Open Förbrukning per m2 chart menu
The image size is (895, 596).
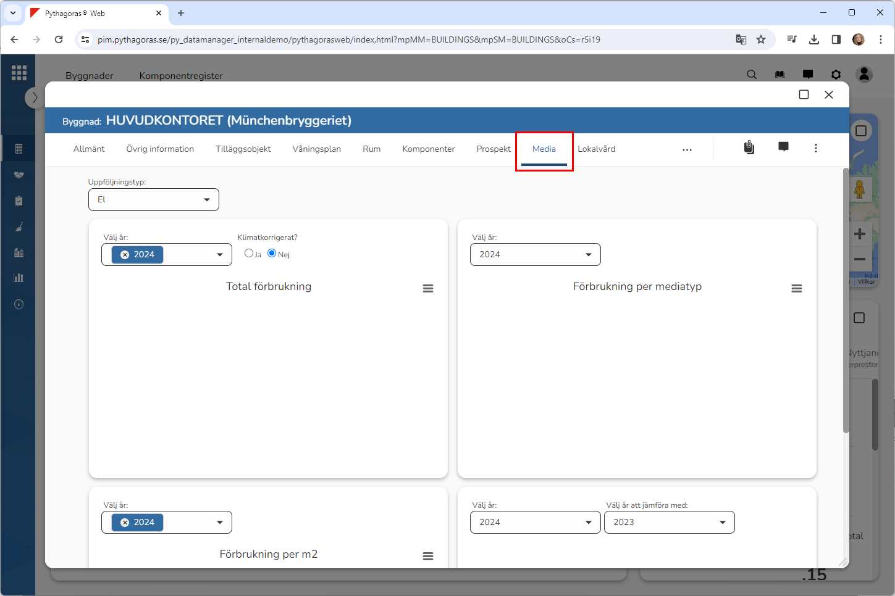pyautogui.click(x=427, y=557)
